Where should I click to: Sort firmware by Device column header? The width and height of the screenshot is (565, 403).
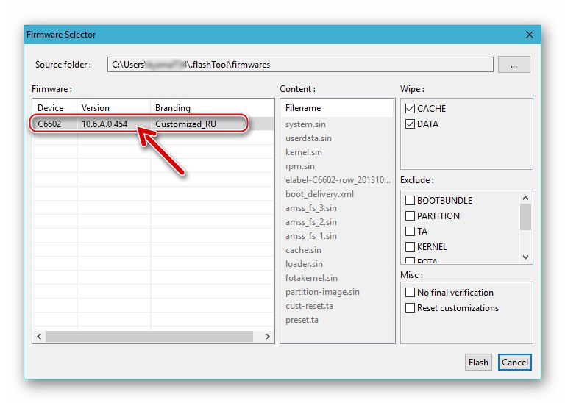point(51,108)
